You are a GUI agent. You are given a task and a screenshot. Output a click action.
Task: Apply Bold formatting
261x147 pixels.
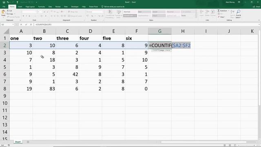(24, 16)
